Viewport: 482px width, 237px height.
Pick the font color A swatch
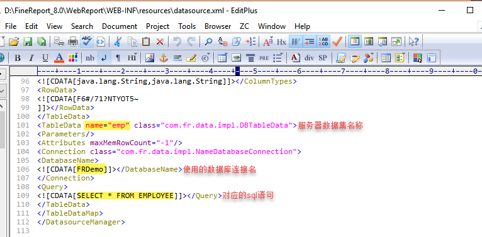pos(59,58)
